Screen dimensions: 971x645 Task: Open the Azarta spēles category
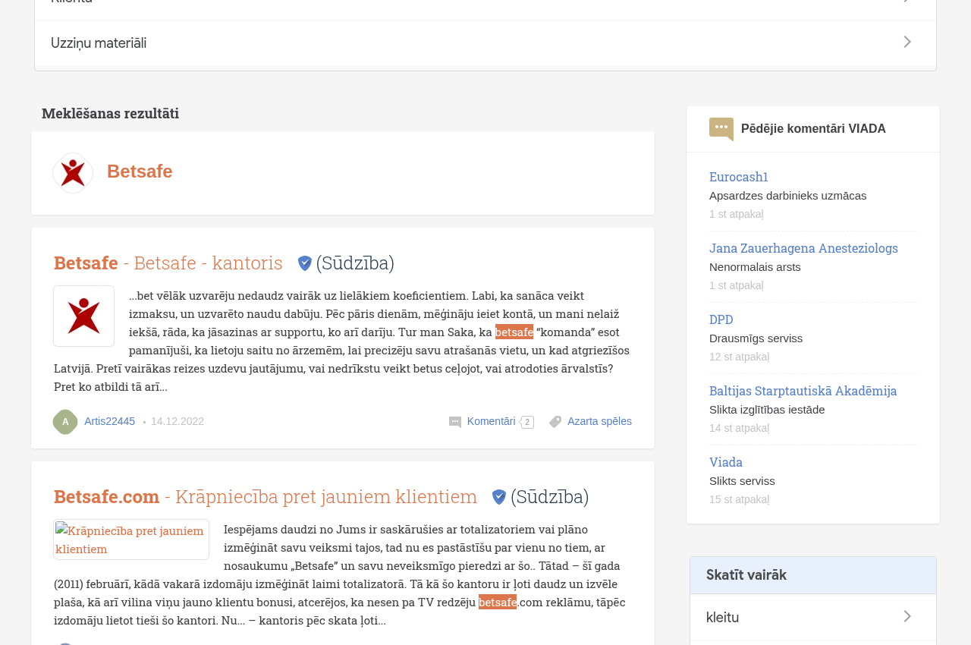(599, 421)
